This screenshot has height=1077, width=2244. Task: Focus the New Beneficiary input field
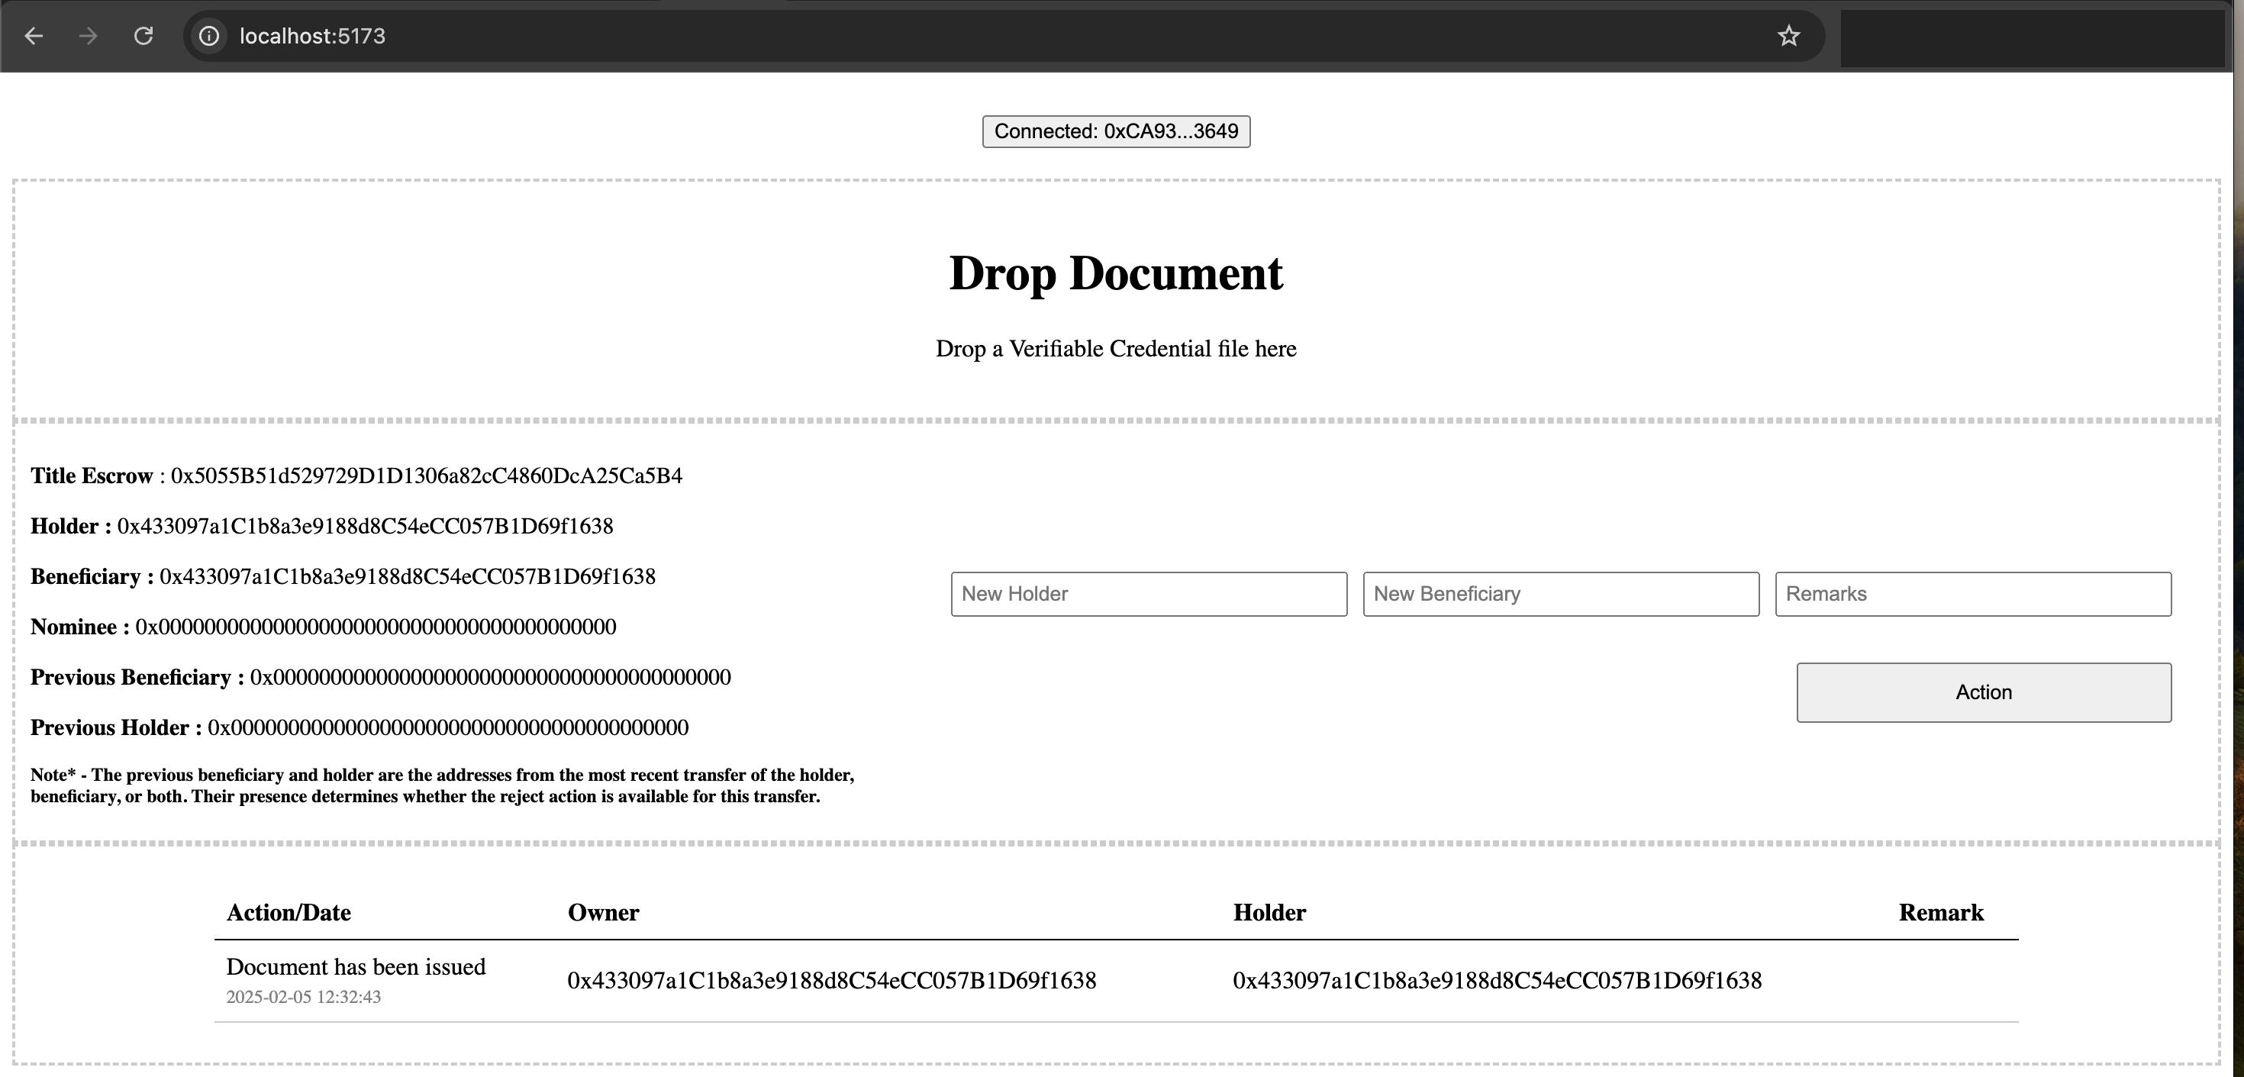pos(1560,595)
